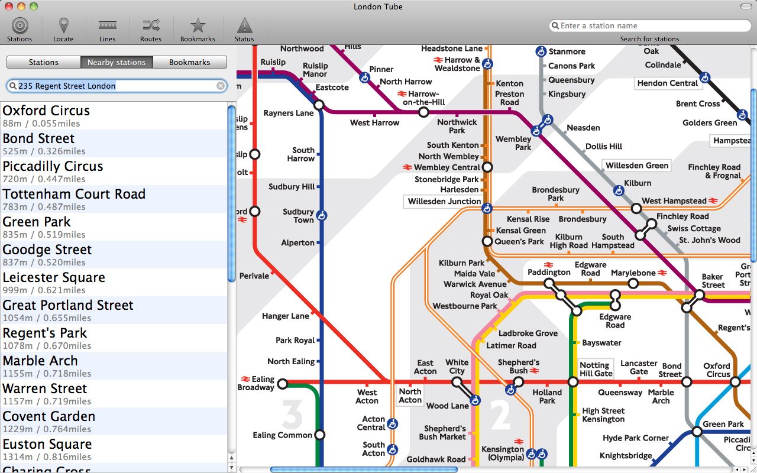The height and width of the screenshot is (473, 757).
Task: Click the map's vertical scrollbar thumb
Action: (x=753, y=176)
